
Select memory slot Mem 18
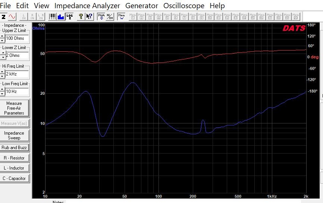(279, 17)
